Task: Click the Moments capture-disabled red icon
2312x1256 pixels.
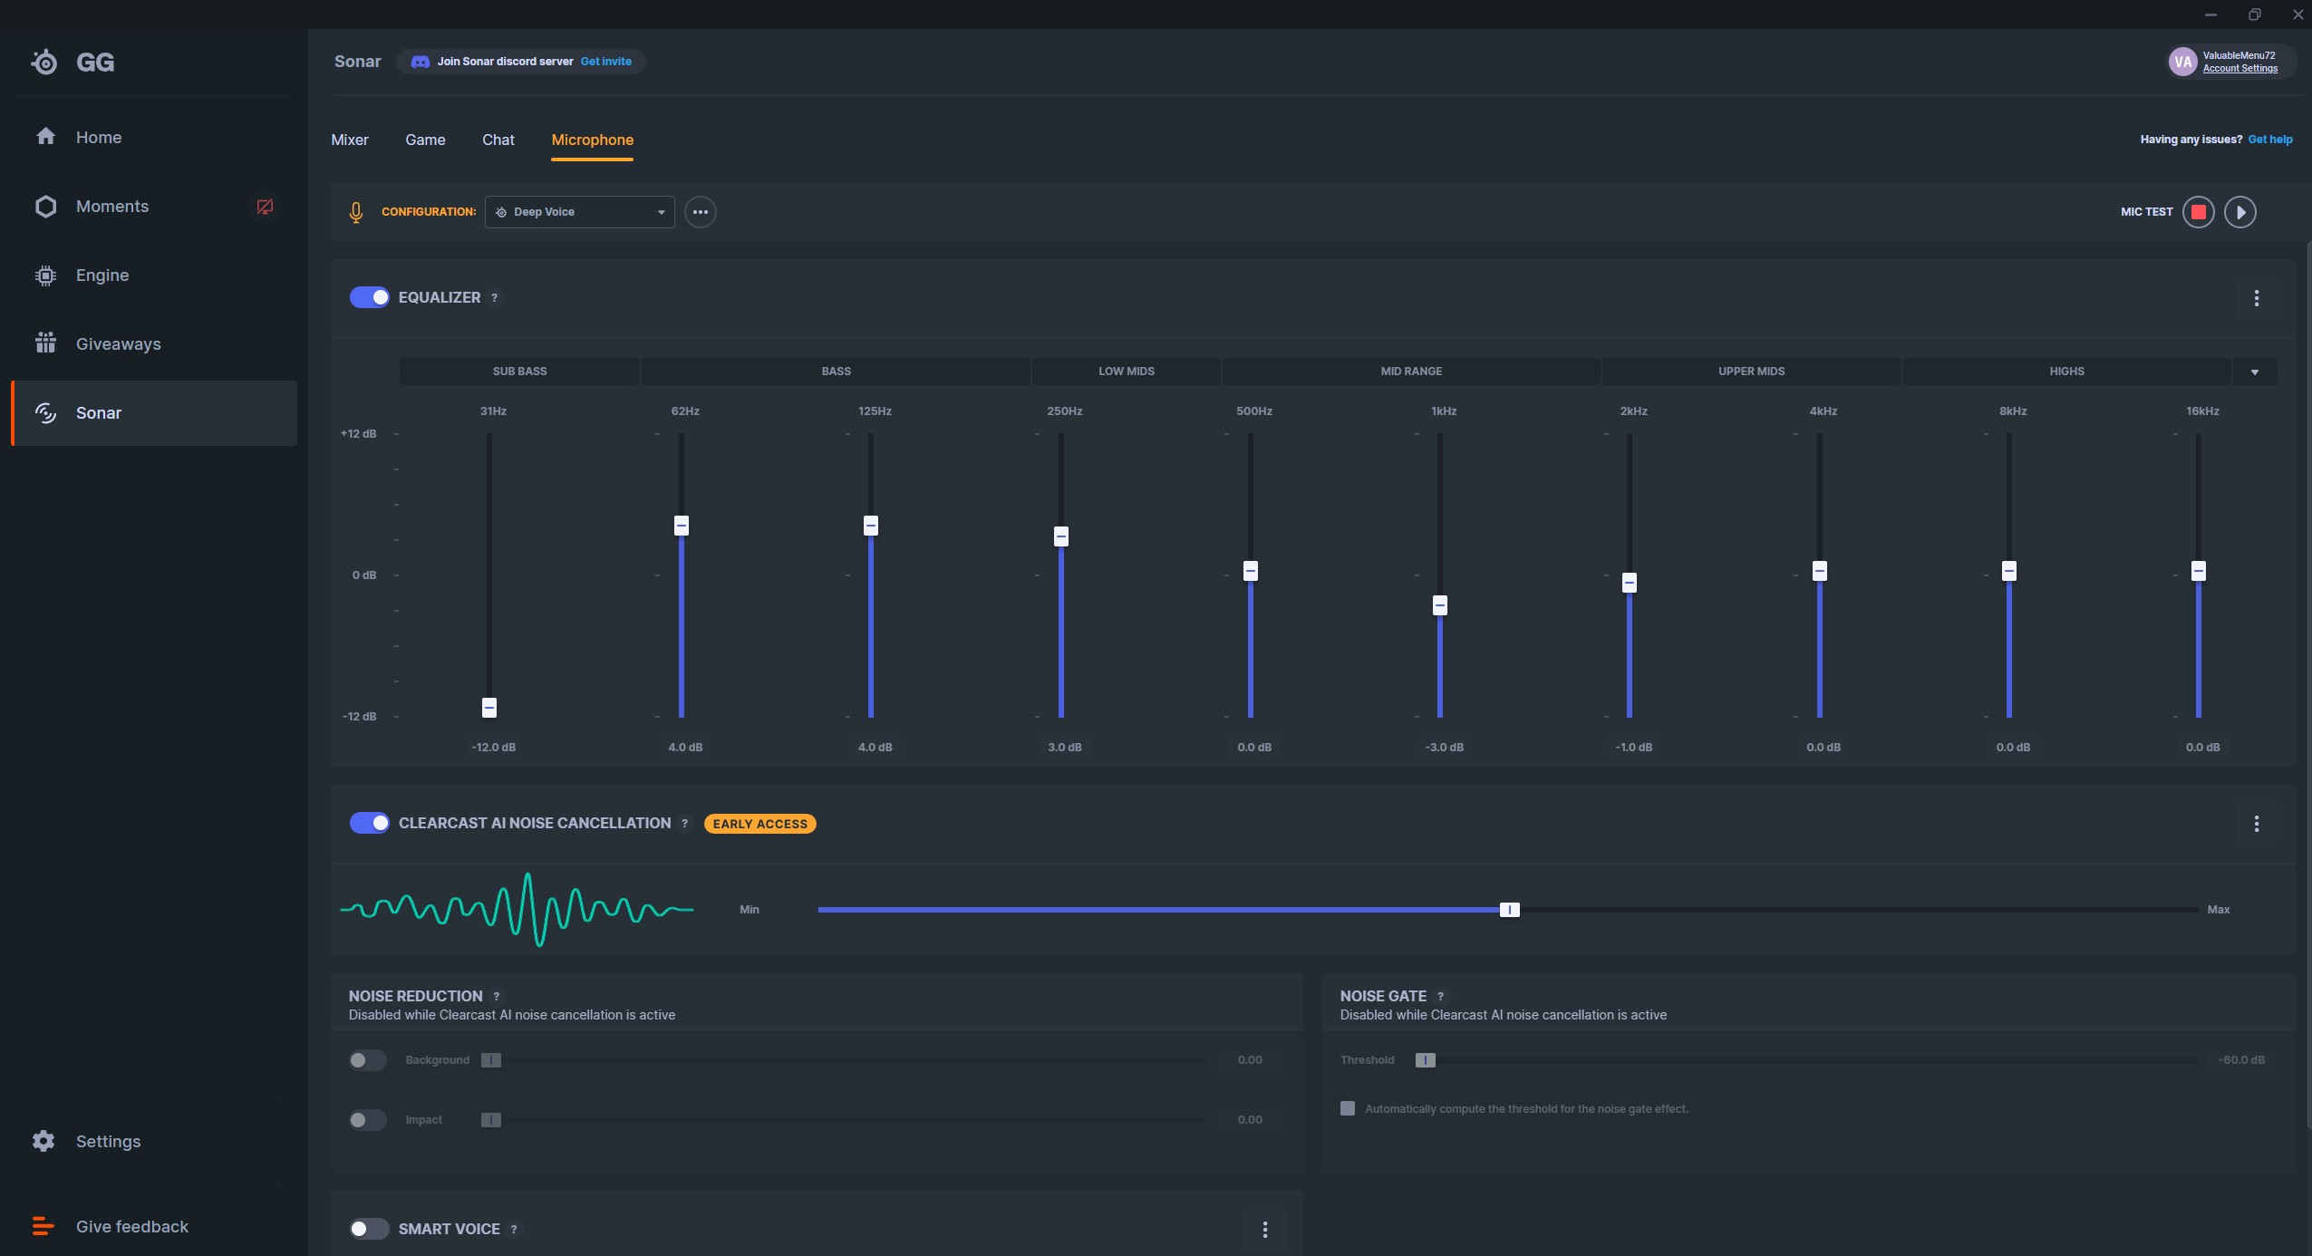Action: coord(265,207)
